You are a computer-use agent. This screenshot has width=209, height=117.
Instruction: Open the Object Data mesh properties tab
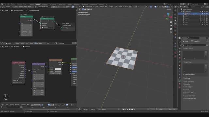(180, 81)
